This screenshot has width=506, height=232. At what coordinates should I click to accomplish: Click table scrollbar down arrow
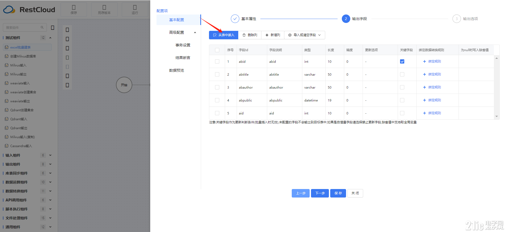[497, 117]
